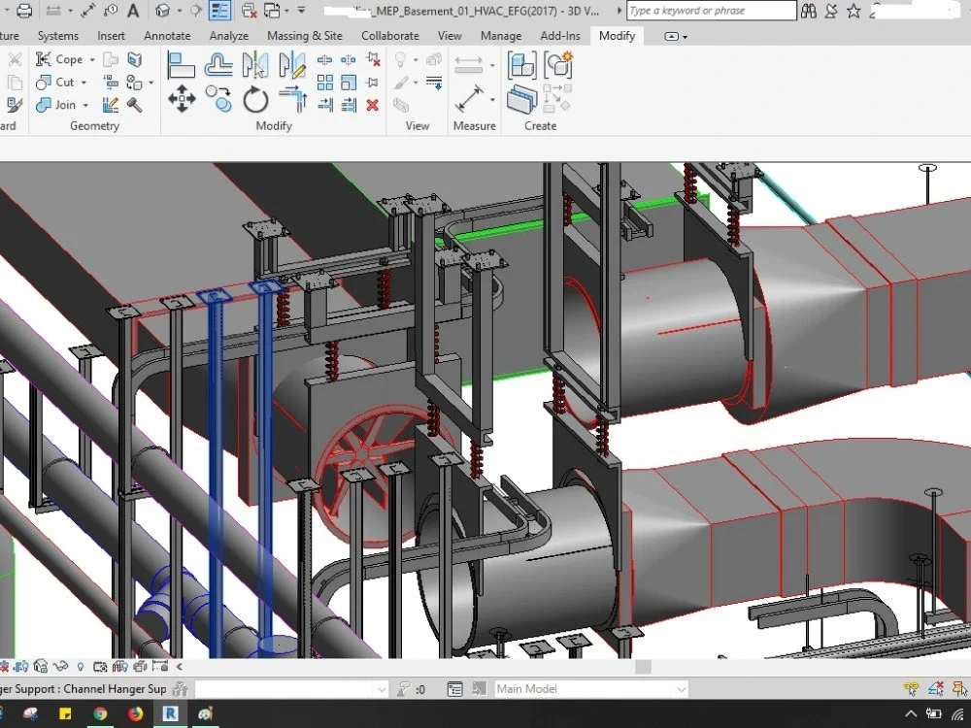This screenshot has height=728, width=971.
Task: Activate Mirror - Draw Axis tool
Action: pyautogui.click(x=292, y=64)
